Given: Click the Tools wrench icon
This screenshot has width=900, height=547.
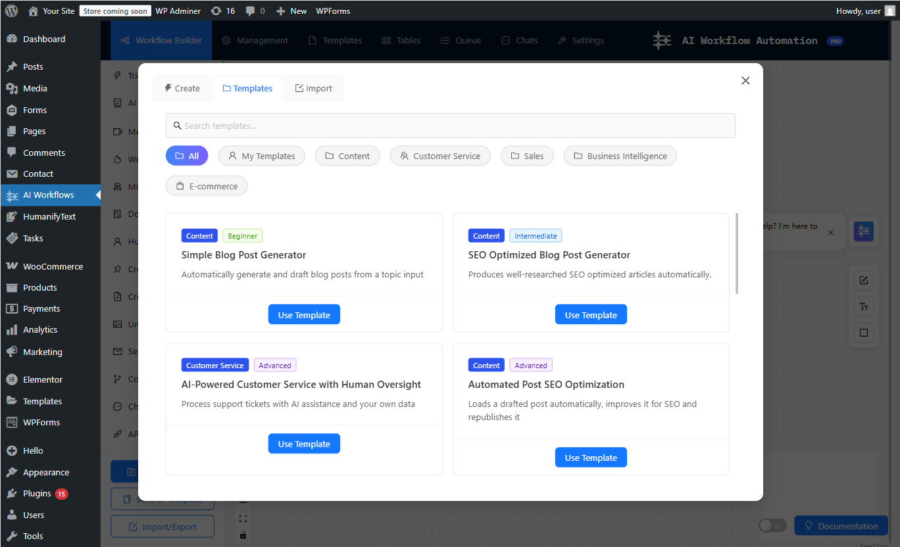Looking at the screenshot, I should (12, 536).
